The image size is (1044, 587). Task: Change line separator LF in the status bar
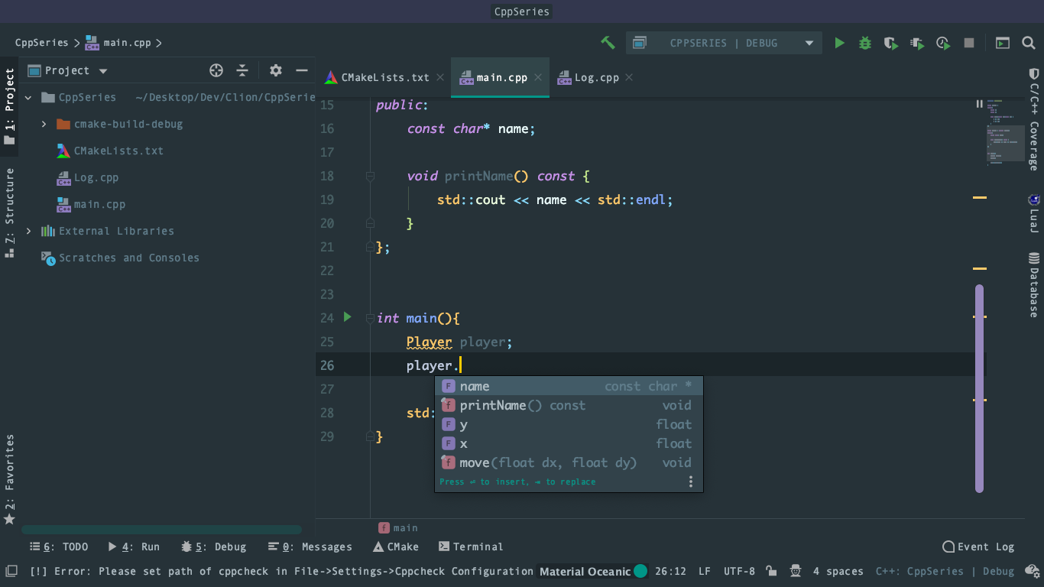pos(704,571)
